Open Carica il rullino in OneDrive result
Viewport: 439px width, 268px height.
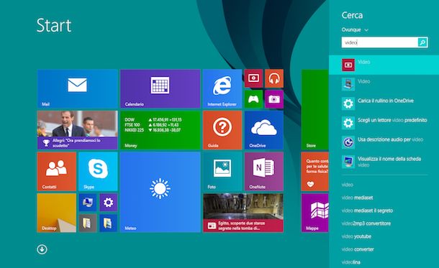click(x=384, y=103)
